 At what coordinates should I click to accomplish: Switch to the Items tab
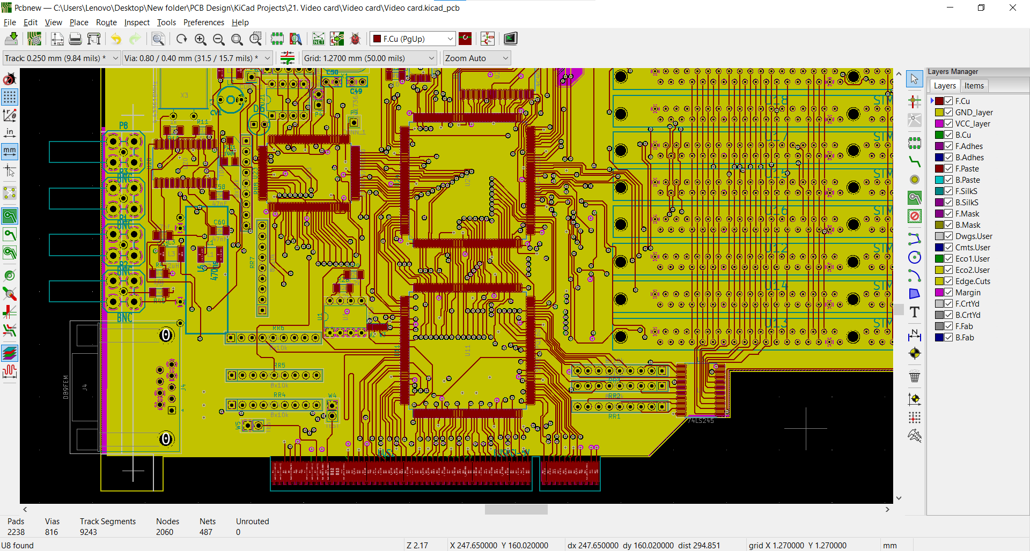coord(974,86)
